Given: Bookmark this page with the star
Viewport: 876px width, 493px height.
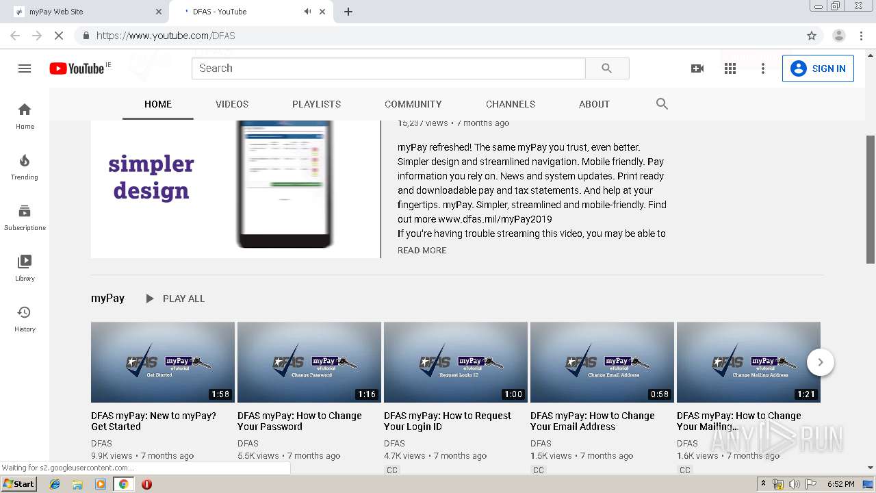Looking at the screenshot, I should coord(812,36).
